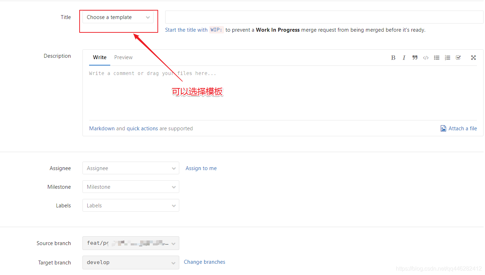Viewport: 485px width, 275px height.
Task: Focus the merge request title field
Action: pos(324,17)
